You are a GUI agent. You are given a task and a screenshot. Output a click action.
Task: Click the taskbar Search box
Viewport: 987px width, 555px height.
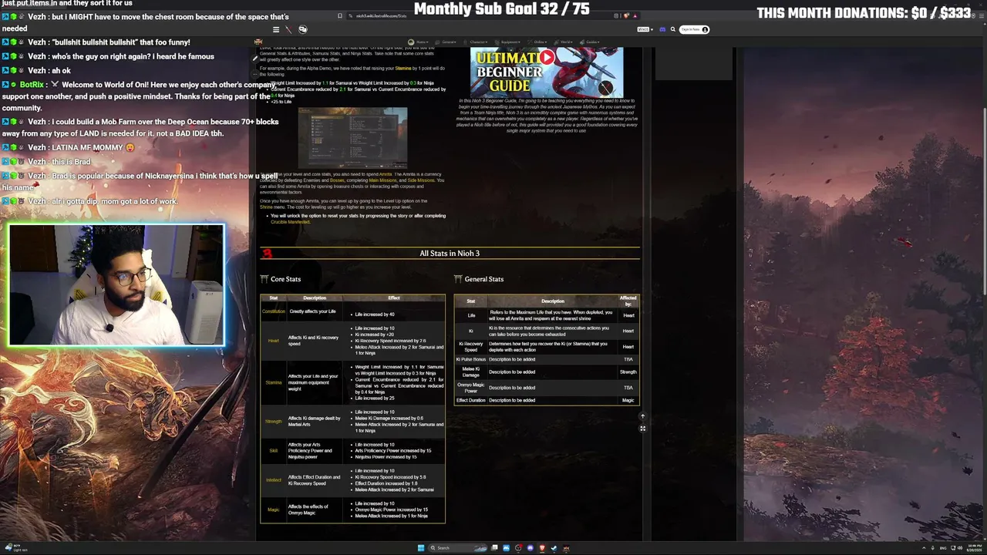point(458,548)
